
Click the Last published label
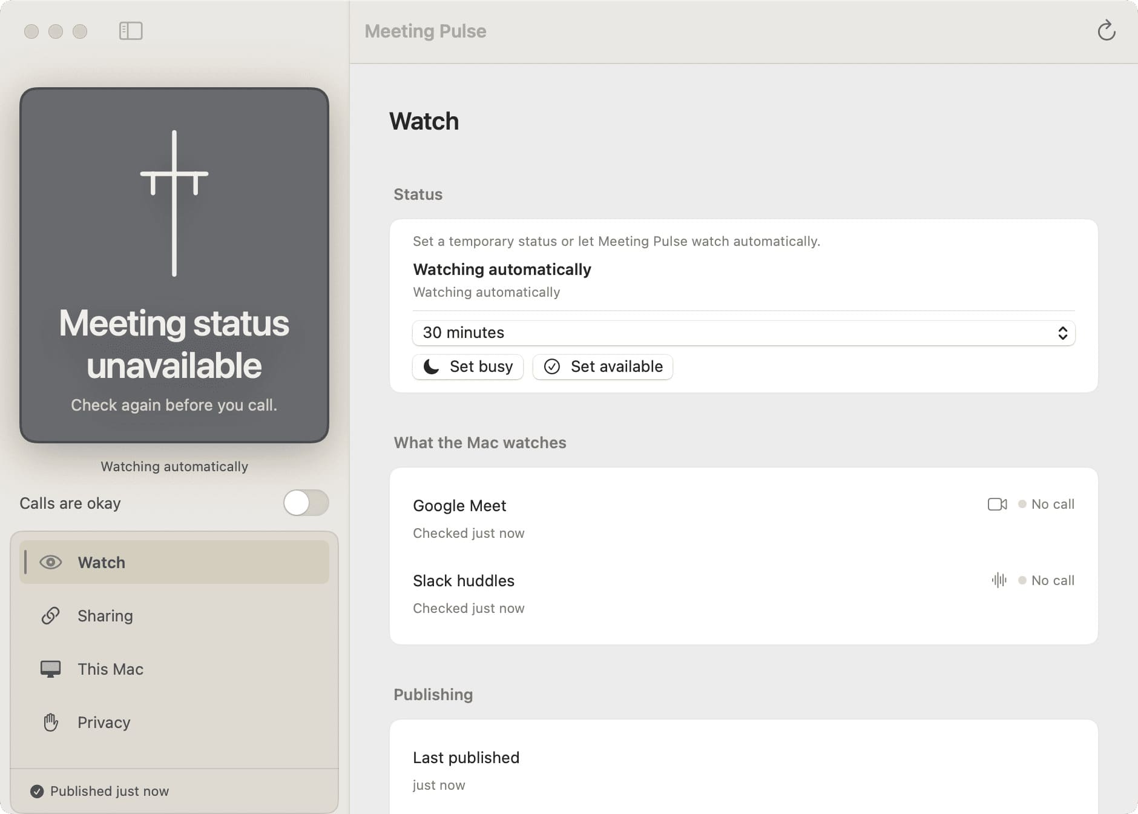[466, 758]
